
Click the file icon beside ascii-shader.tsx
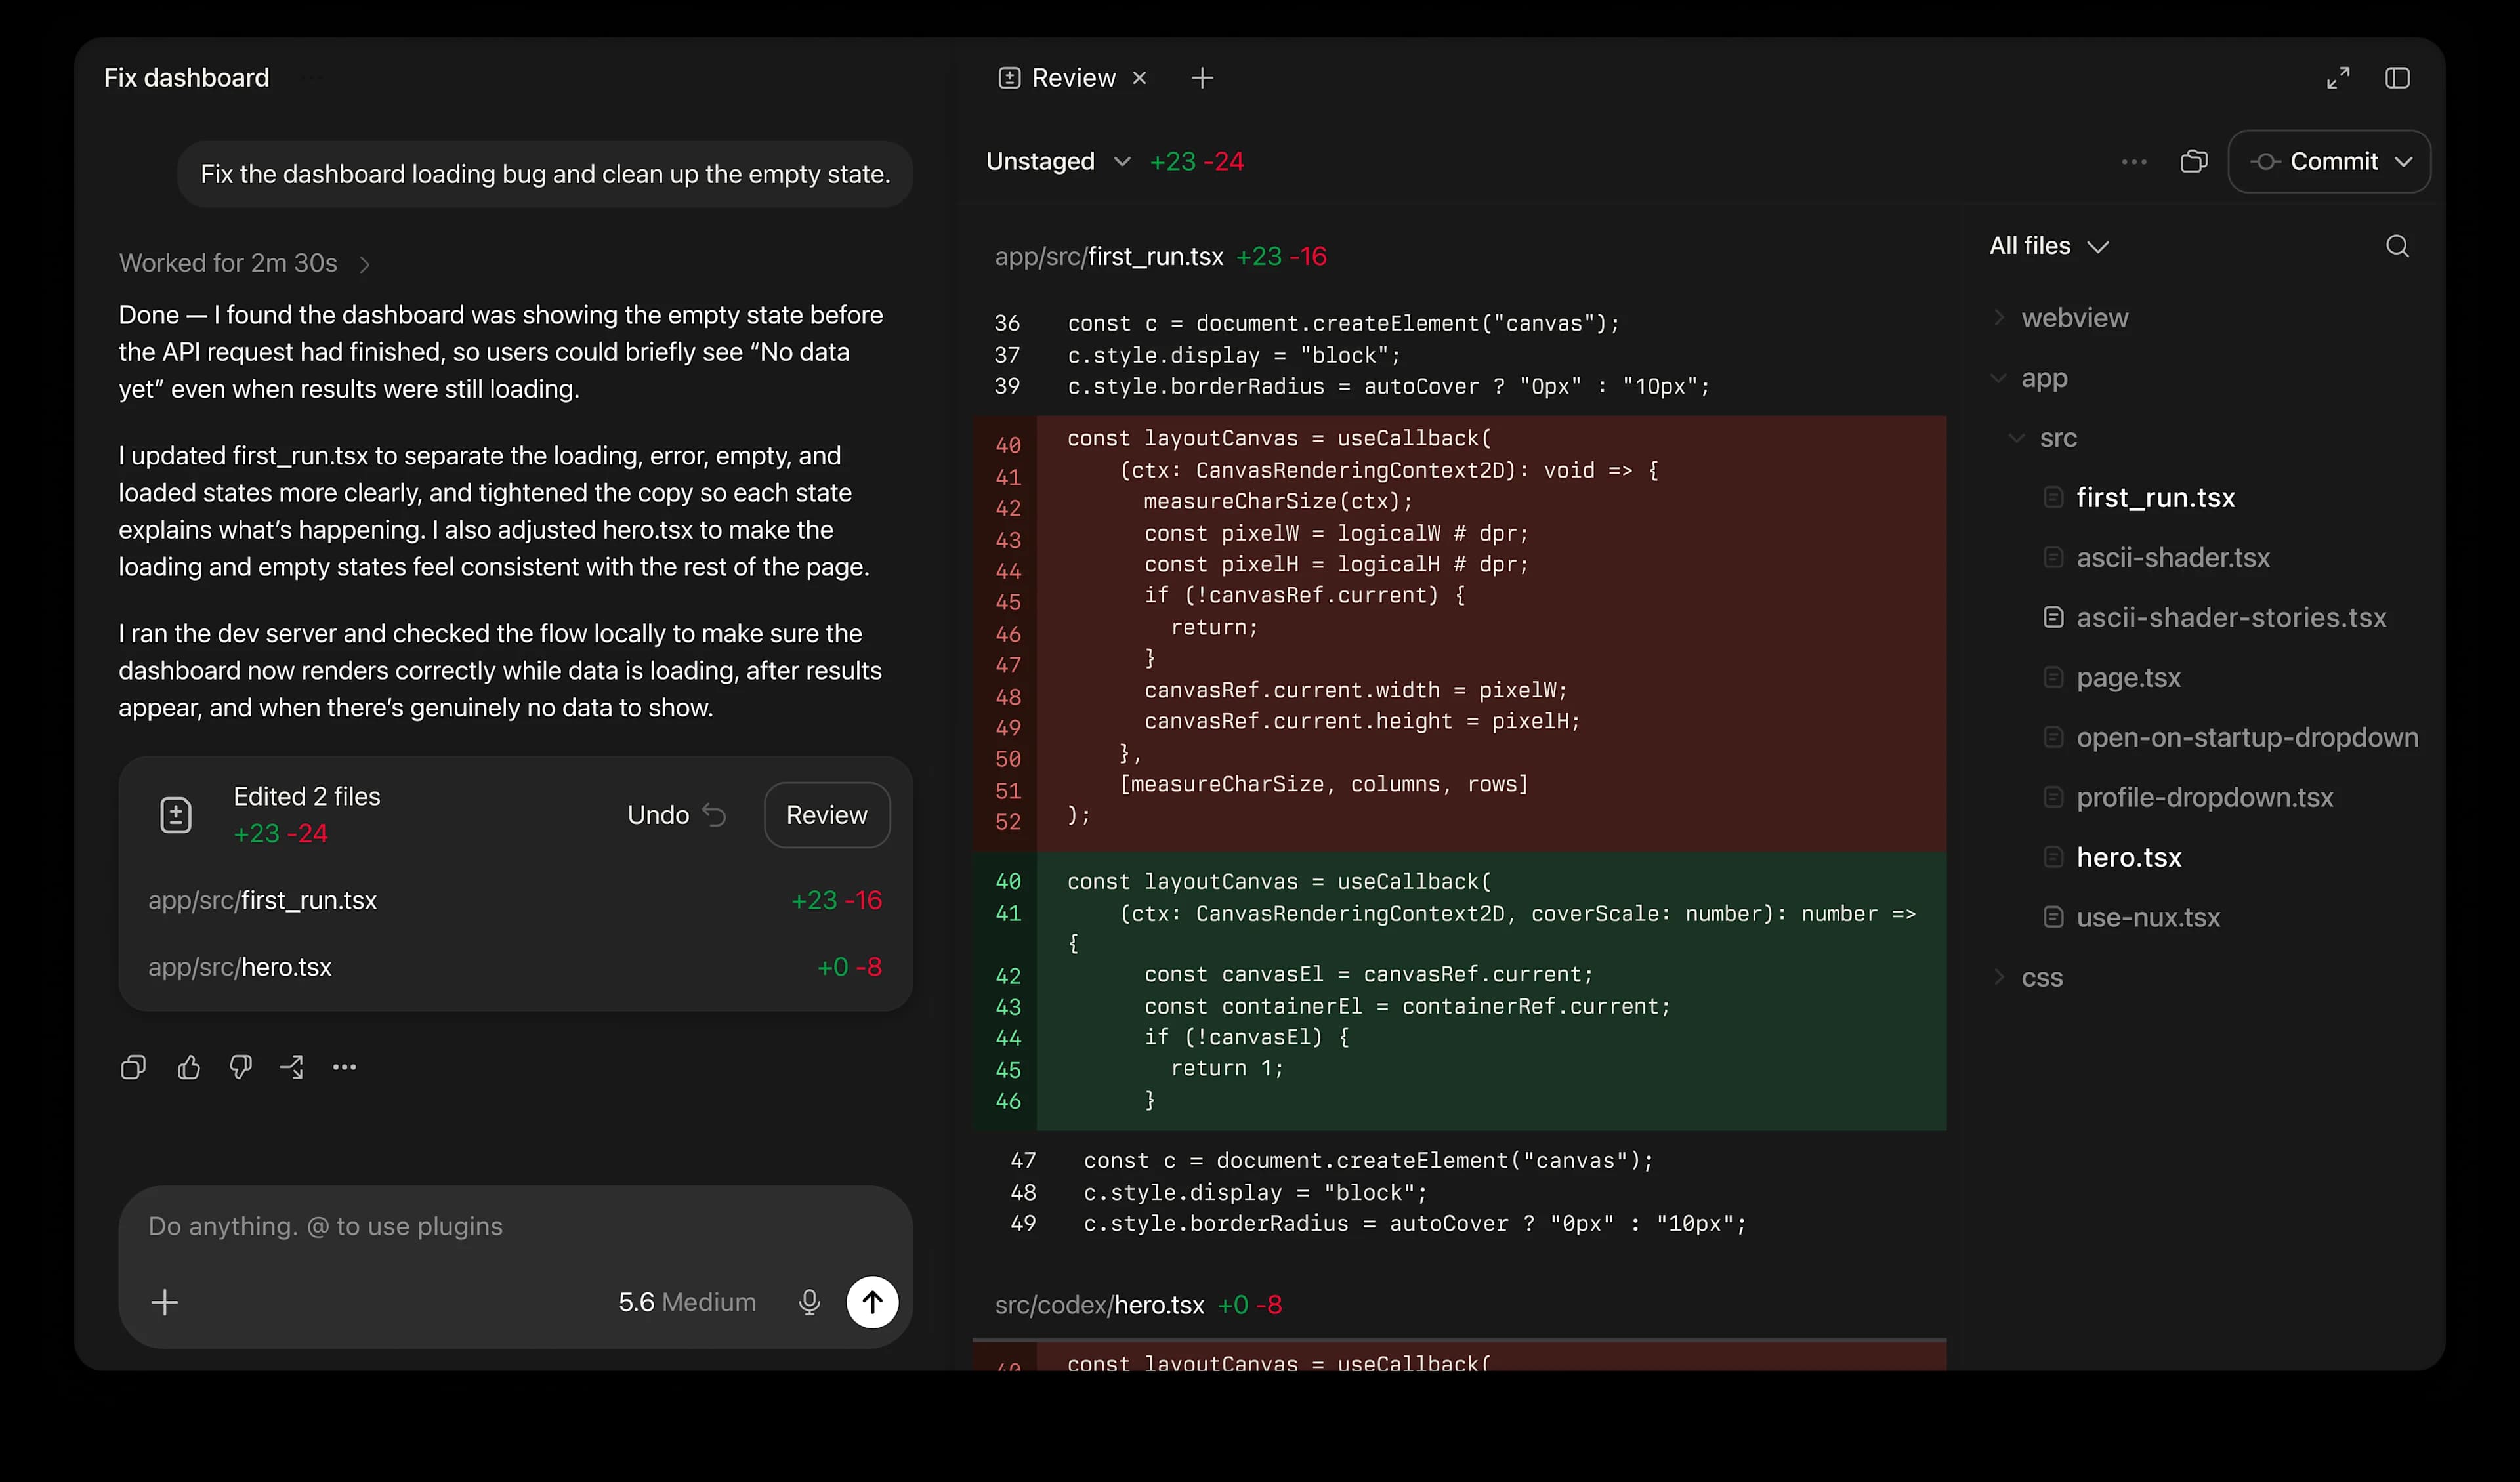tap(2053, 557)
